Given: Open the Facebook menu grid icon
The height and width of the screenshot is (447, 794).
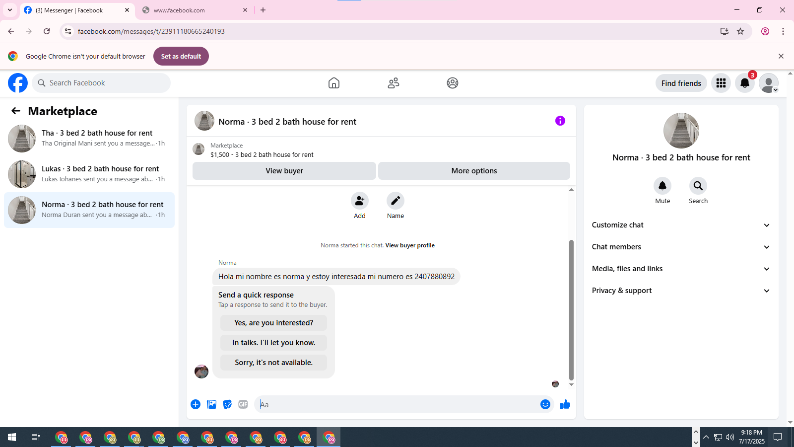Looking at the screenshot, I should pyautogui.click(x=721, y=83).
